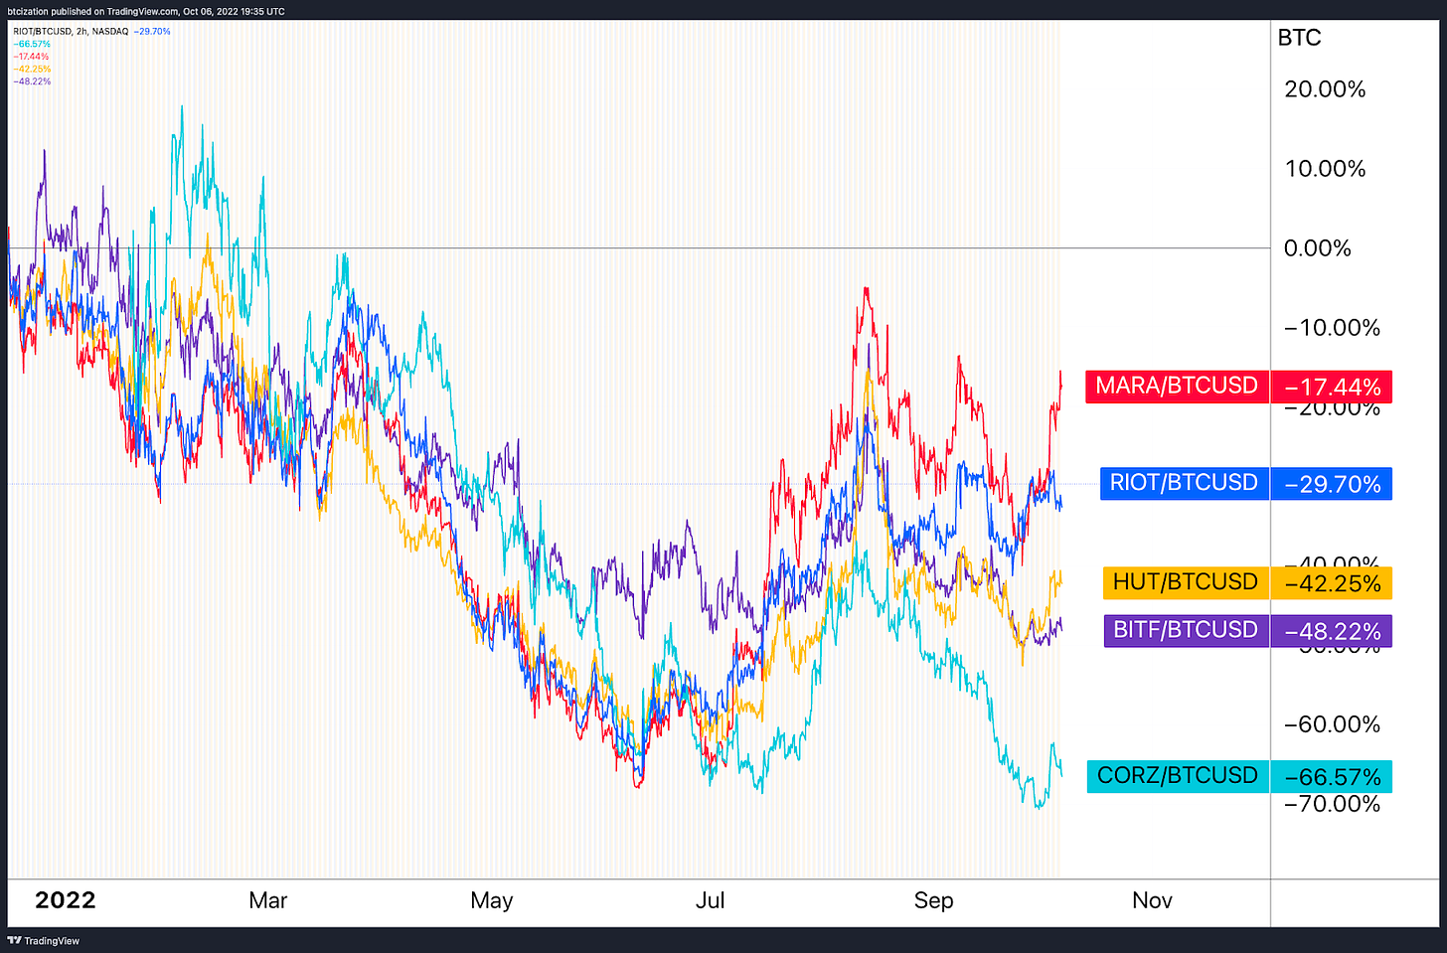This screenshot has height=953, width=1447.
Task: Click the −17.44% value in the top-left legend
Action: pyautogui.click(x=31, y=57)
